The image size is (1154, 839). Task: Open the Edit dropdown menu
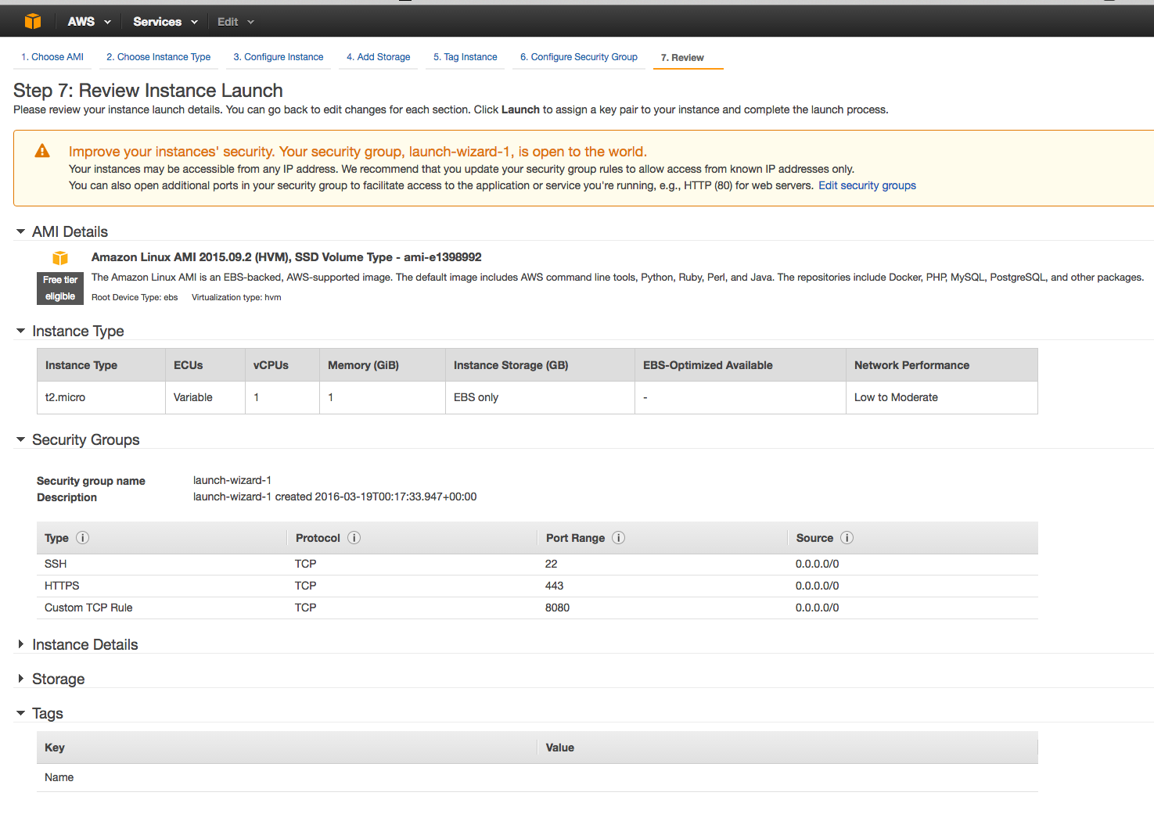pyautogui.click(x=235, y=22)
